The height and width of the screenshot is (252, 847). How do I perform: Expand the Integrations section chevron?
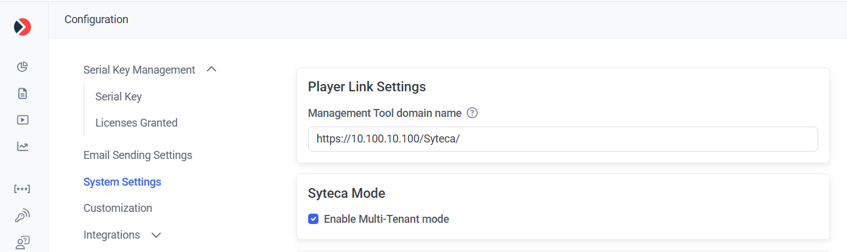[x=156, y=235]
